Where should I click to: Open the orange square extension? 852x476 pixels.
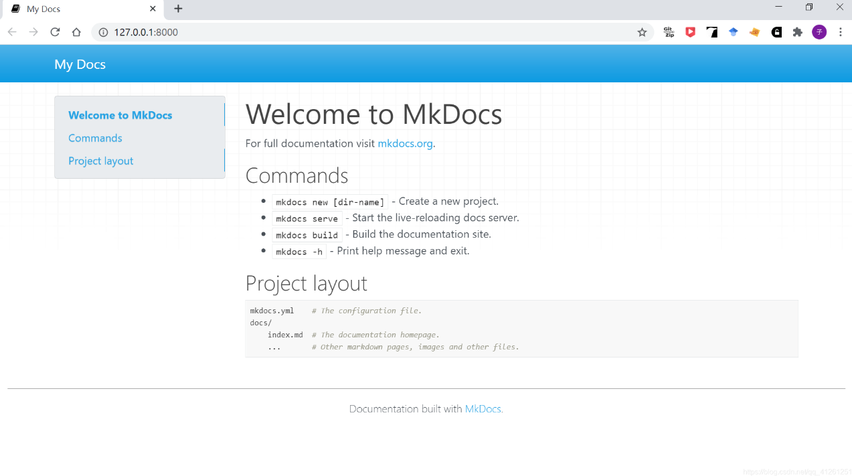point(755,32)
